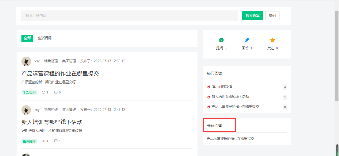Open waiting question 产品运营课程的作业在哪里提交 under 等待回答
The image size is (339, 156).
[230, 139]
